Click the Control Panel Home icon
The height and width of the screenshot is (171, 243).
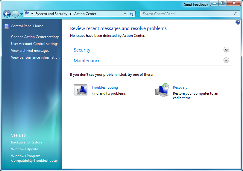click(7, 26)
